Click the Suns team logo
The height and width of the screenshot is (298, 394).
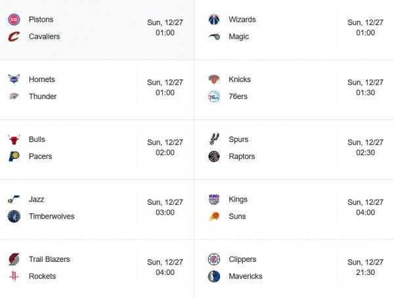point(214,216)
